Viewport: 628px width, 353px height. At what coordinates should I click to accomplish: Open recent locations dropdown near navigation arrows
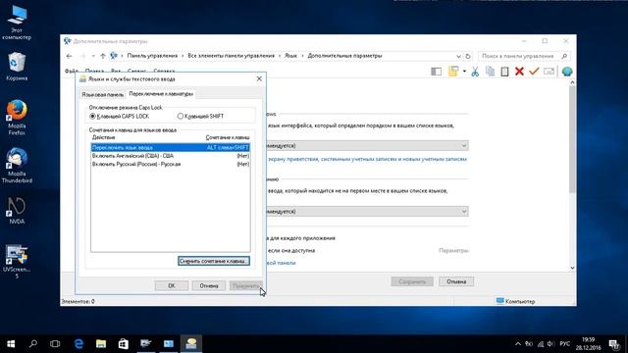93,56
